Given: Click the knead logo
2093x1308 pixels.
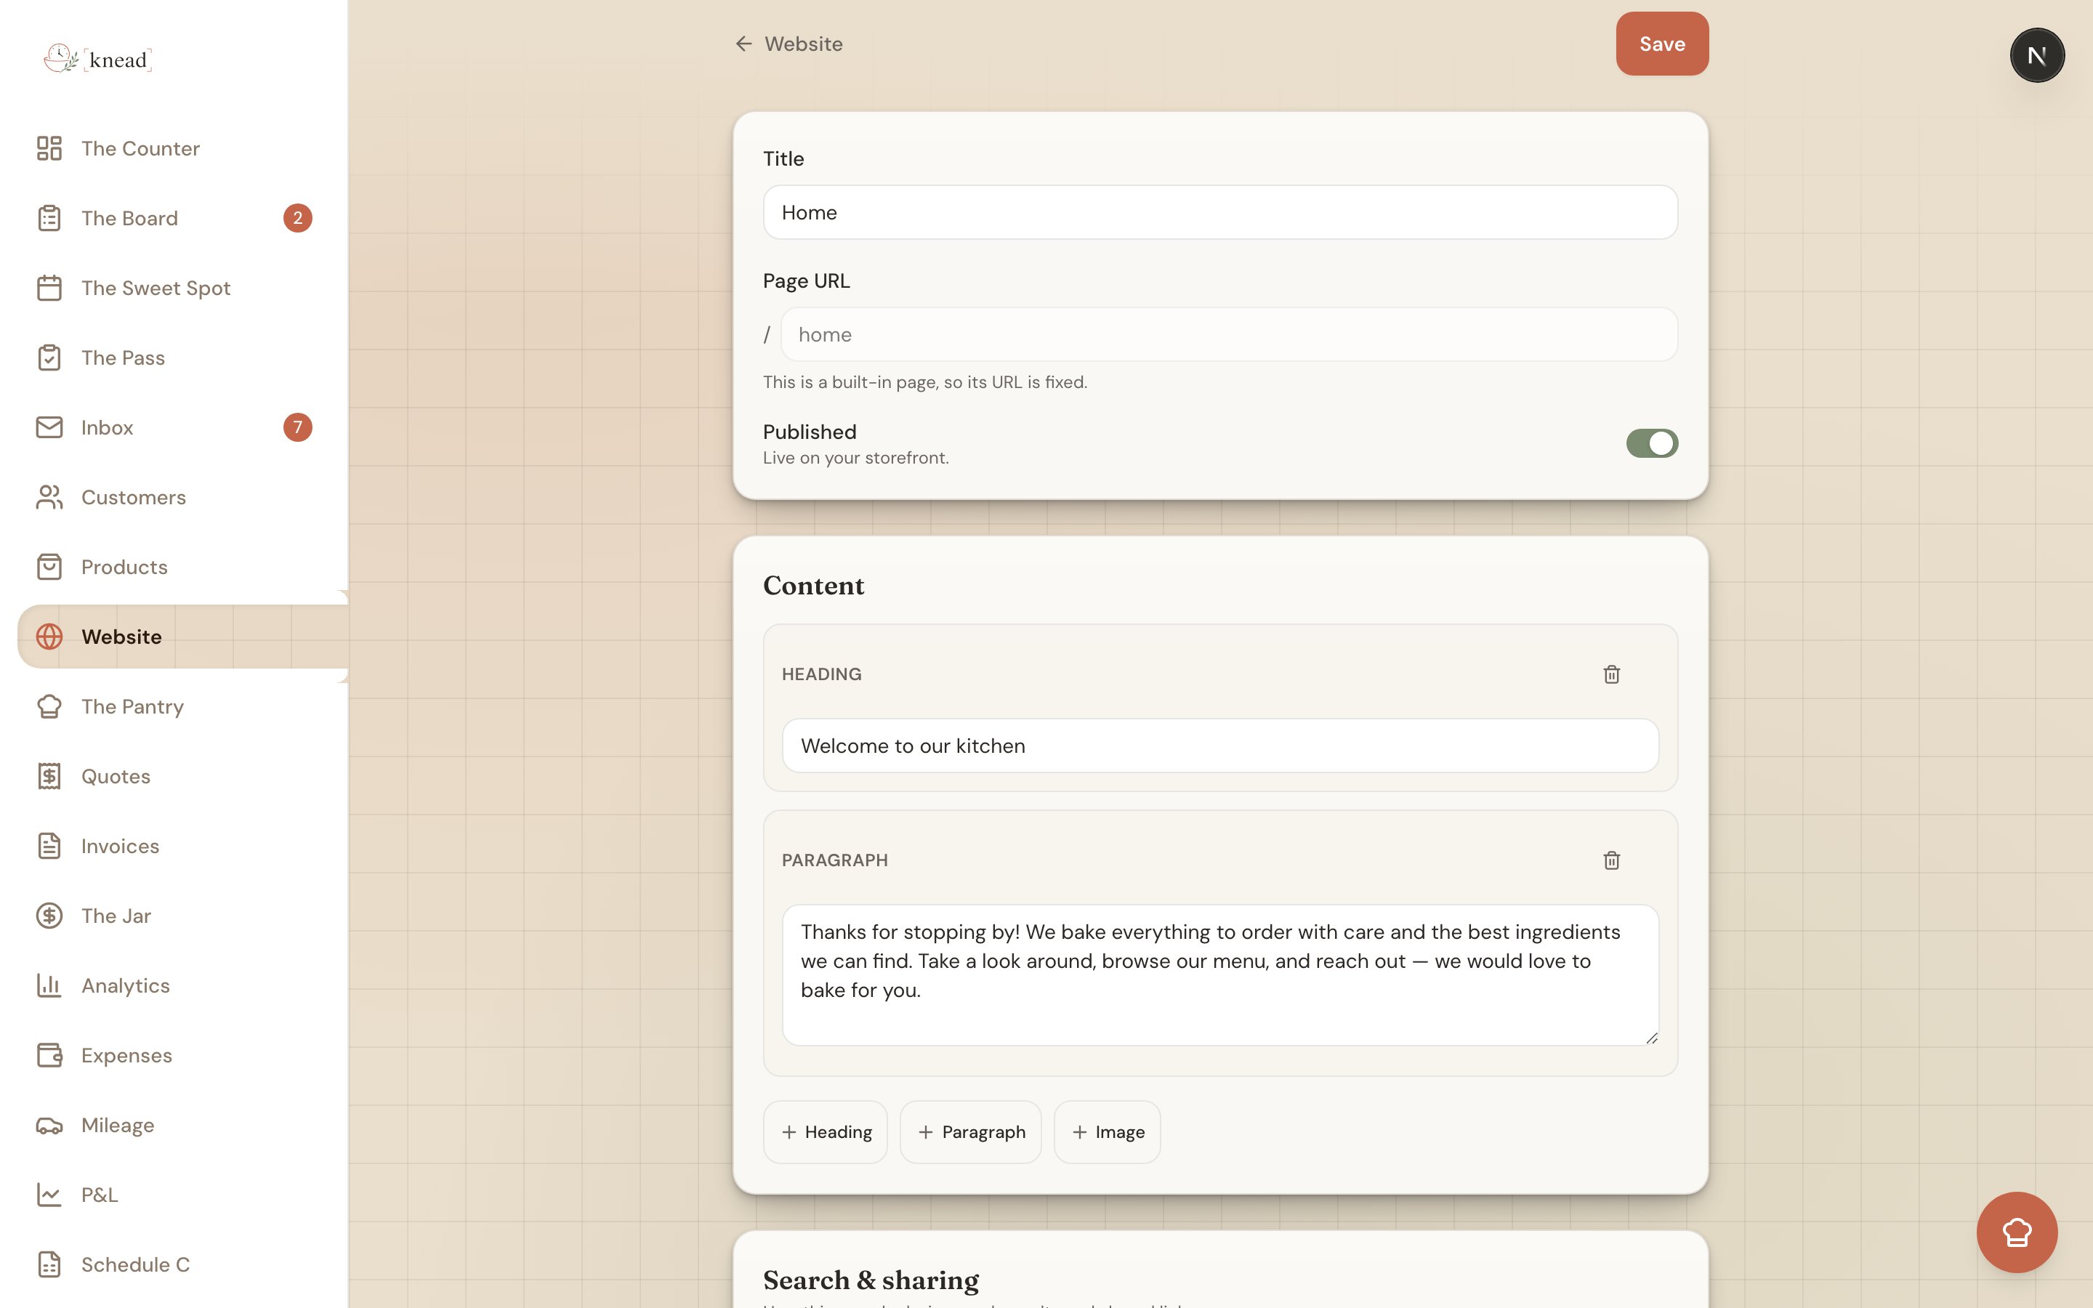Looking at the screenshot, I should [97, 59].
